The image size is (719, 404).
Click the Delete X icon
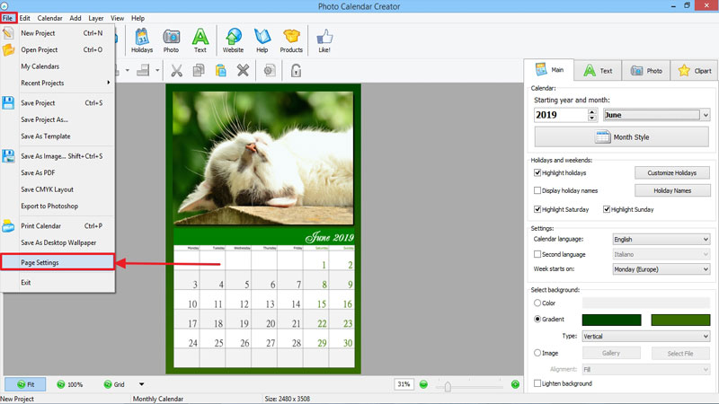[243, 71]
